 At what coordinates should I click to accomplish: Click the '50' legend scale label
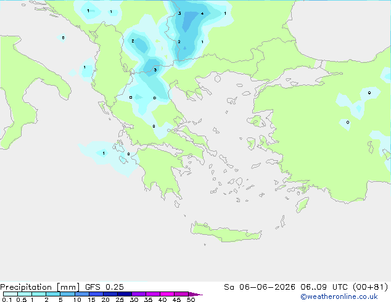(x=191, y=300)
